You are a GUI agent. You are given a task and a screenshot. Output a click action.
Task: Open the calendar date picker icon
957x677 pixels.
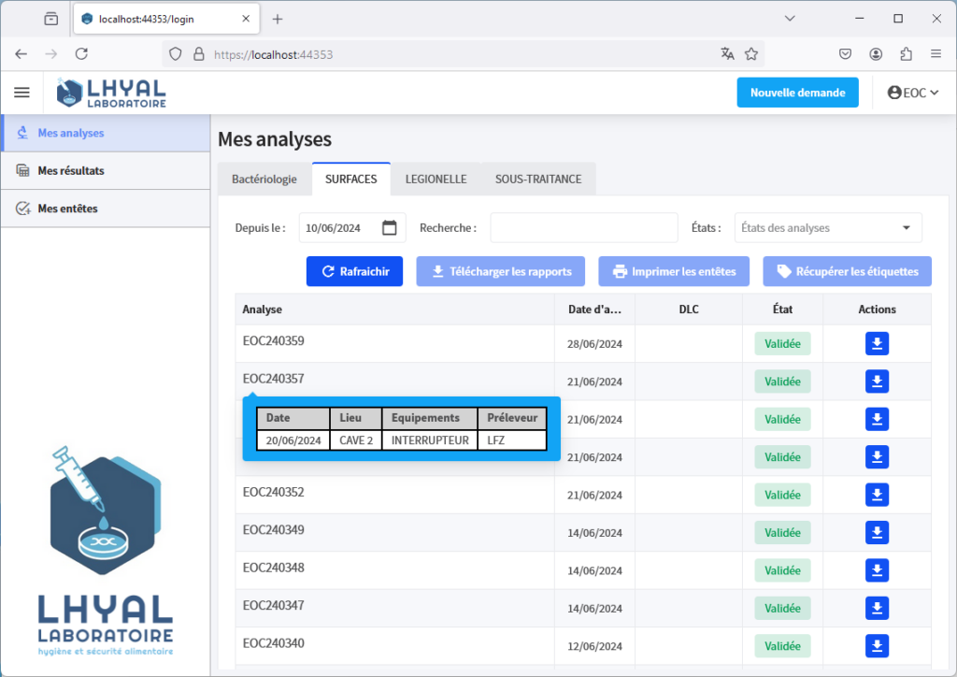(x=390, y=228)
